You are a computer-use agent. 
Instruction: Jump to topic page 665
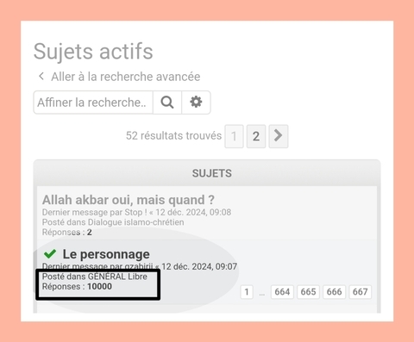coord(308,292)
